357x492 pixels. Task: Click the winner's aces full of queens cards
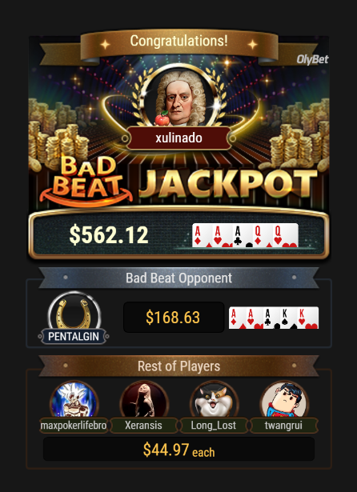tap(245, 235)
